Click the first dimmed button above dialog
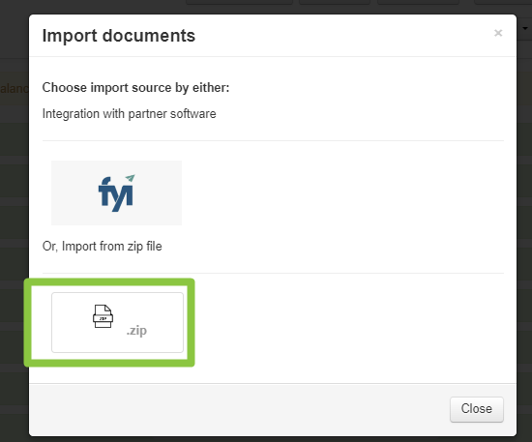This screenshot has height=442, width=532. 239,2
